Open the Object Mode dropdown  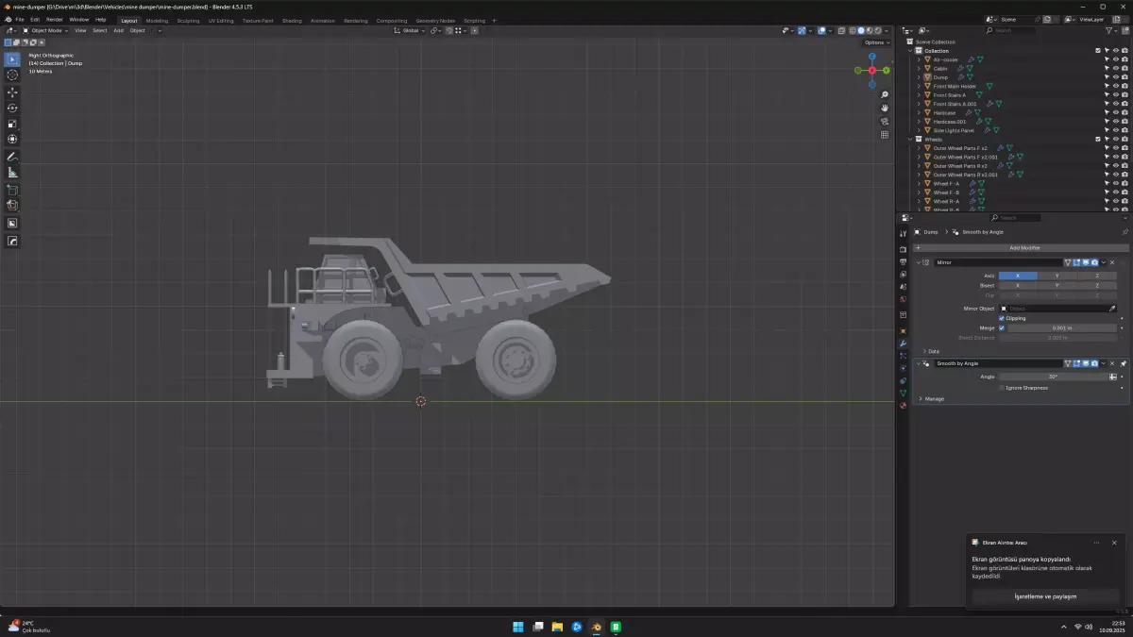[46, 30]
